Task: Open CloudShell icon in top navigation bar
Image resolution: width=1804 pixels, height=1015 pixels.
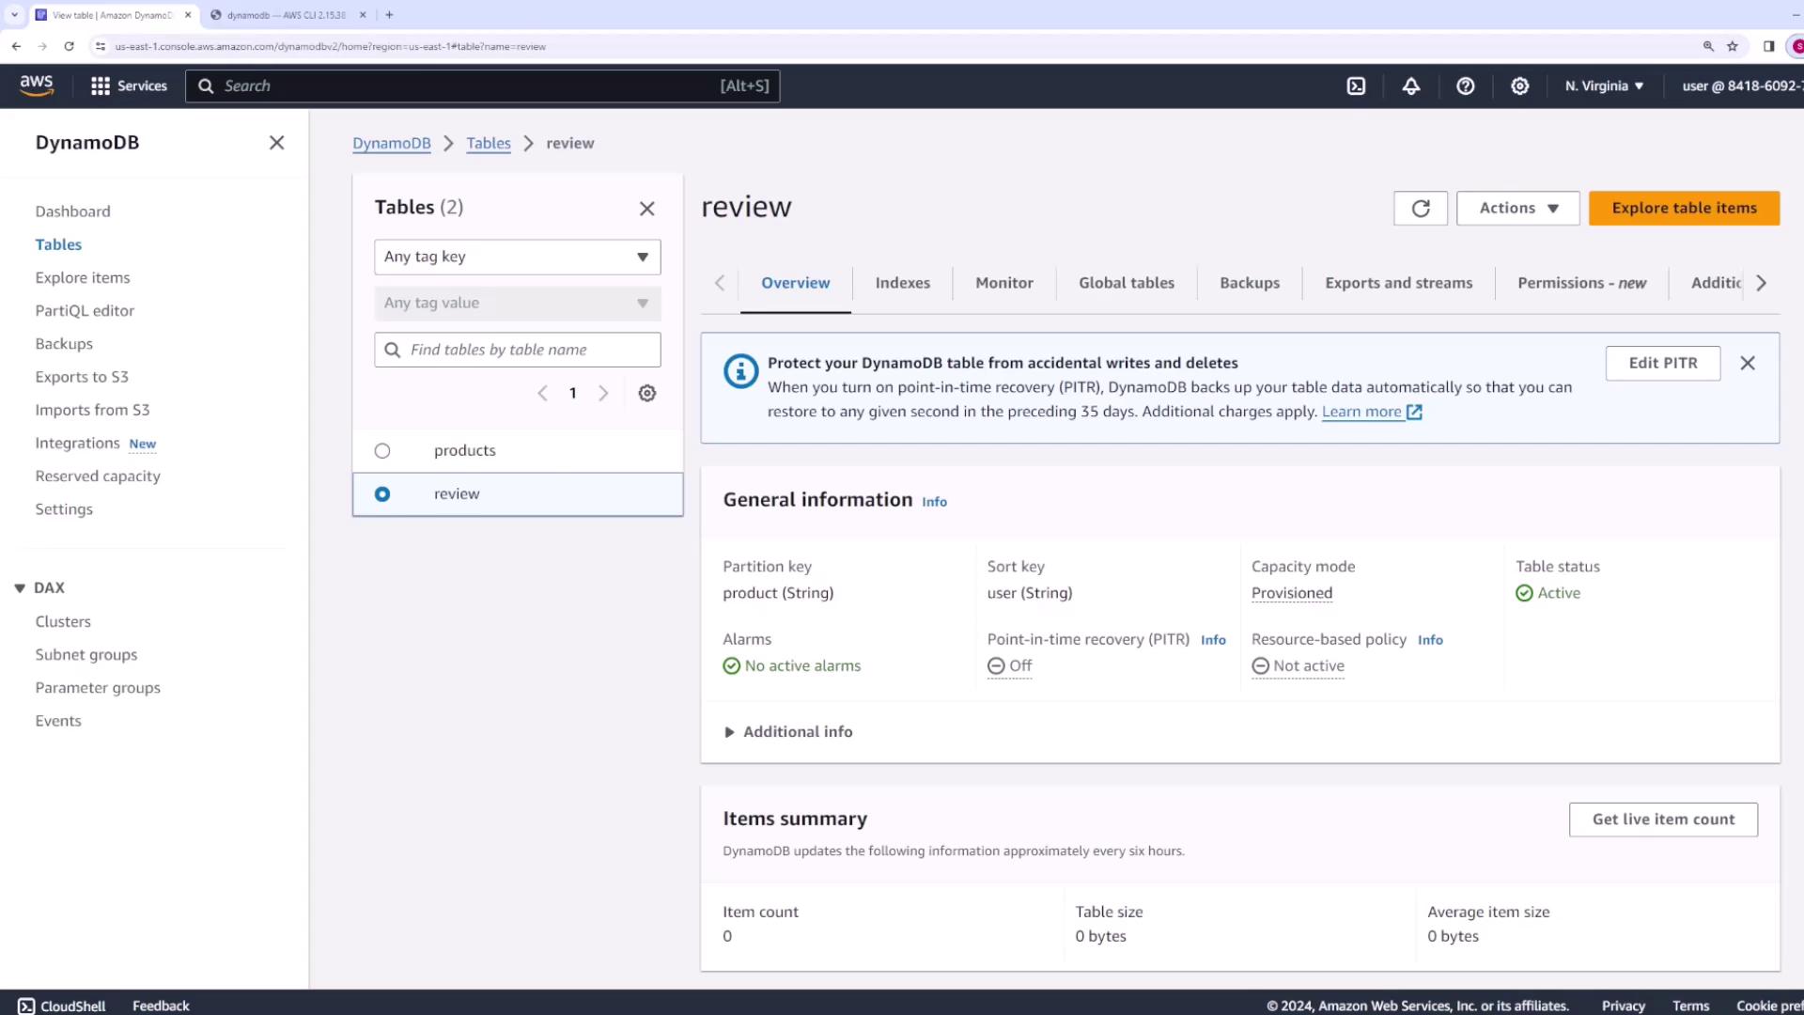Action: coord(1356,86)
